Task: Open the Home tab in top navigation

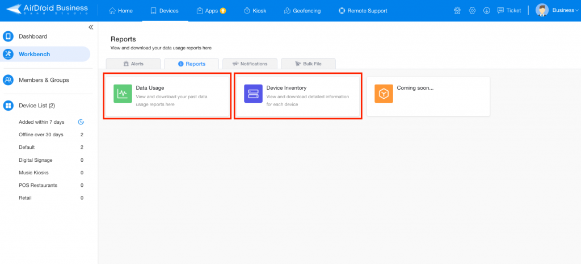Action: pyautogui.click(x=121, y=11)
